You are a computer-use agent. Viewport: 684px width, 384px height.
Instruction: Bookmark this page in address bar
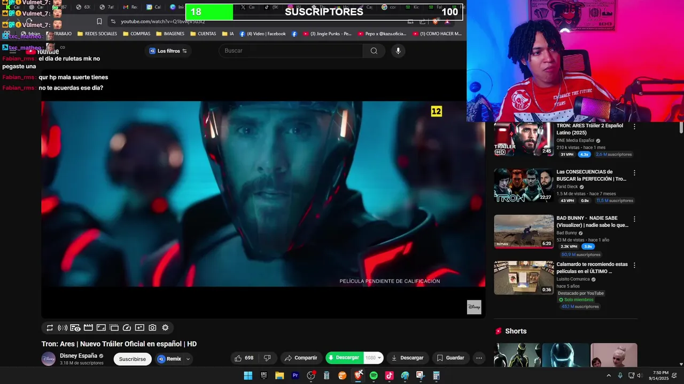(99, 21)
